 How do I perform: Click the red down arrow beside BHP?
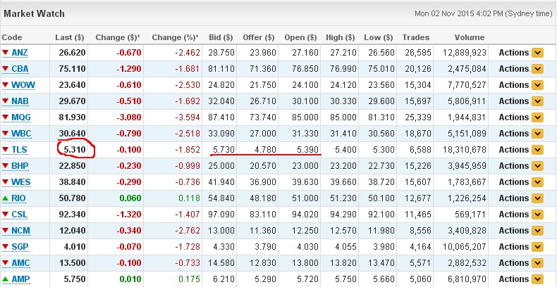[6, 166]
